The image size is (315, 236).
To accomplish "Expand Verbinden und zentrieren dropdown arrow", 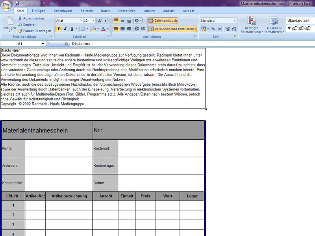I will pos(195,29).
